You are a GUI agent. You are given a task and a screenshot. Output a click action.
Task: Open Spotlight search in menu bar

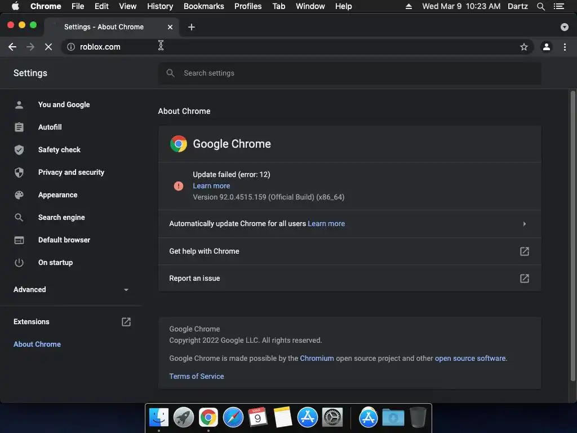540,6
